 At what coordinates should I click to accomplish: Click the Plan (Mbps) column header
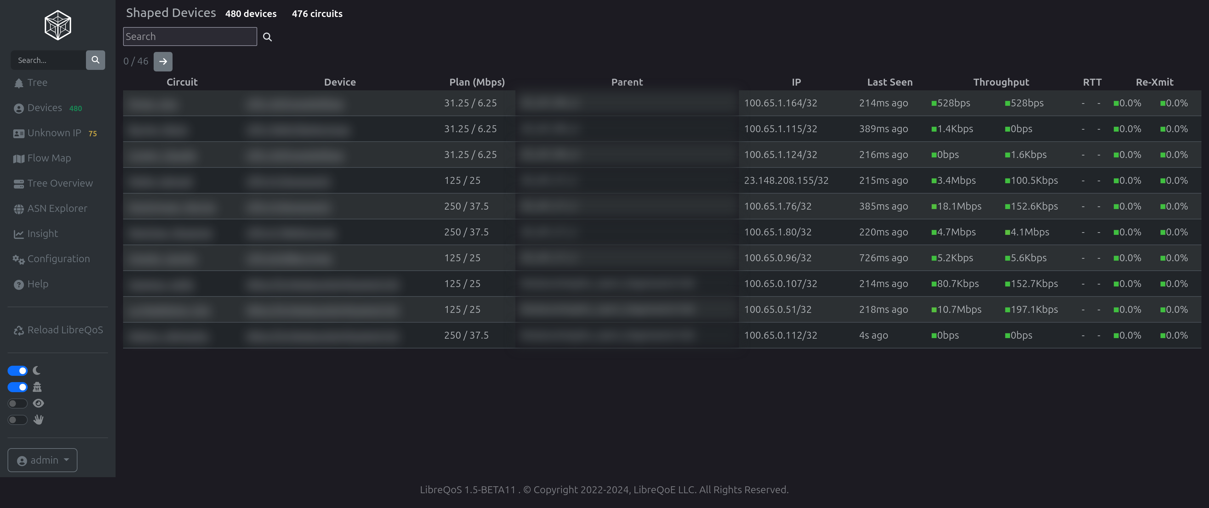coord(477,82)
